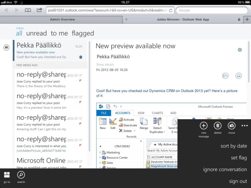This screenshot has height=188, width=251.
Task: Expand the Resource Center tree node
Action: (100, 157)
